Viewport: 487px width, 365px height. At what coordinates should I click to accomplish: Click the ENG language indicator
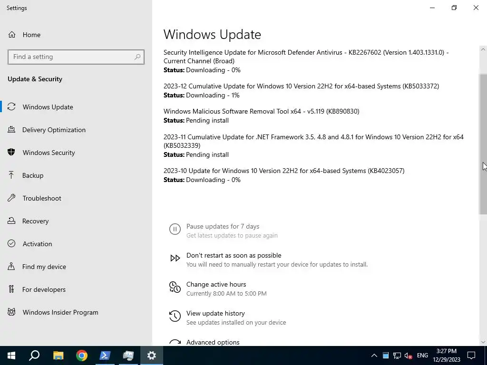(x=422, y=355)
